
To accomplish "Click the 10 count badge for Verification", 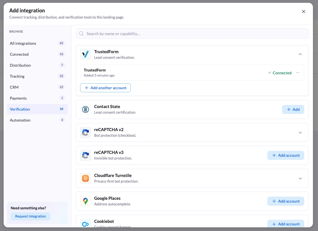I will click(62, 109).
